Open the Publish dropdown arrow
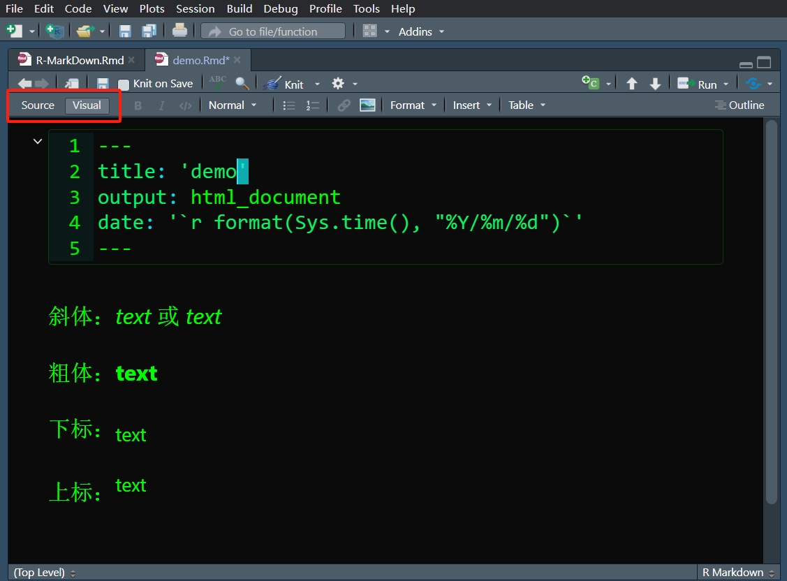This screenshot has width=787, height=581. tap(770, 84)
